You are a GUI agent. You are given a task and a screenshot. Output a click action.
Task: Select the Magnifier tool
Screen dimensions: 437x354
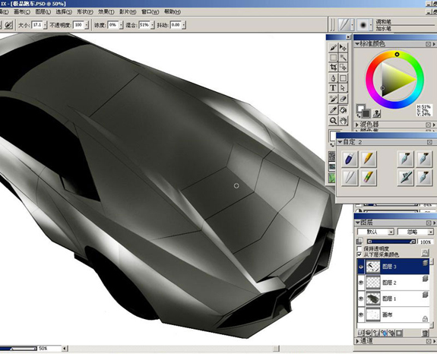pos(333,120)
